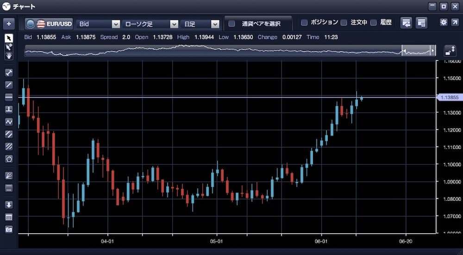Select the hand pan tool
Screen dimensions: 463x255
[x=9, y=56]
